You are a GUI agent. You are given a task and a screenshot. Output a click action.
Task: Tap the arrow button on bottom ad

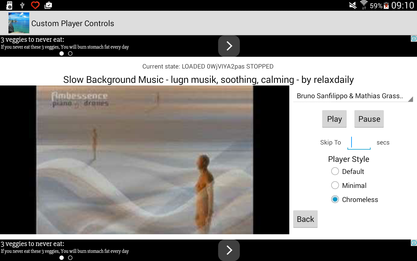(229, 250)
